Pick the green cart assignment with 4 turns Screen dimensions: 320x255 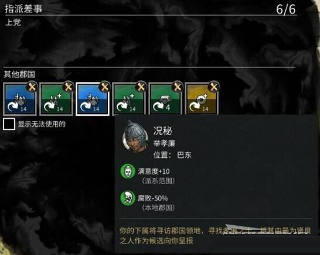click(x=165, y=99)
